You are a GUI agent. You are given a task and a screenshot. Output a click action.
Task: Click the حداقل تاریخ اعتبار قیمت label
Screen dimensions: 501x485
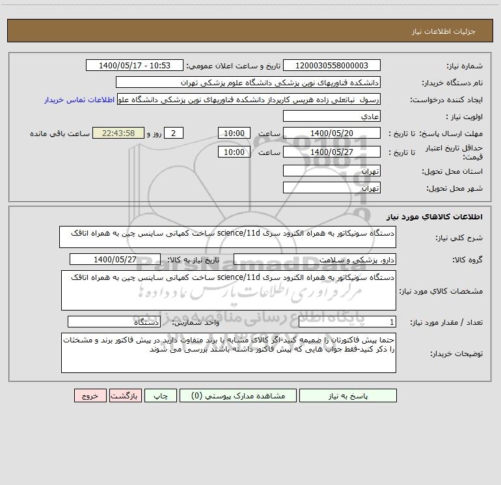tap(454, 152)
